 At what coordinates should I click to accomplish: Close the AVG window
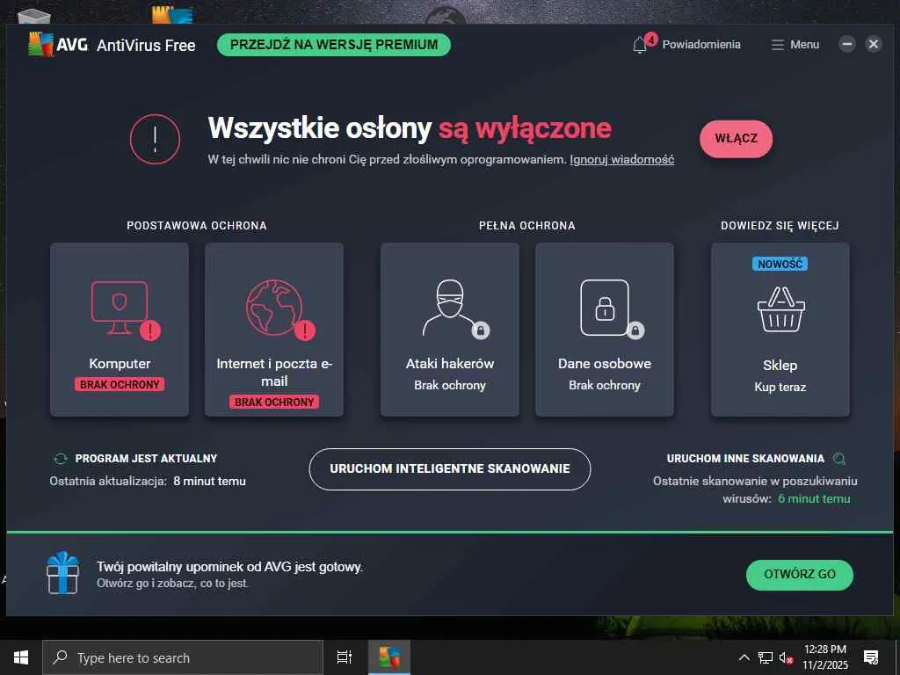coord(874,44)
